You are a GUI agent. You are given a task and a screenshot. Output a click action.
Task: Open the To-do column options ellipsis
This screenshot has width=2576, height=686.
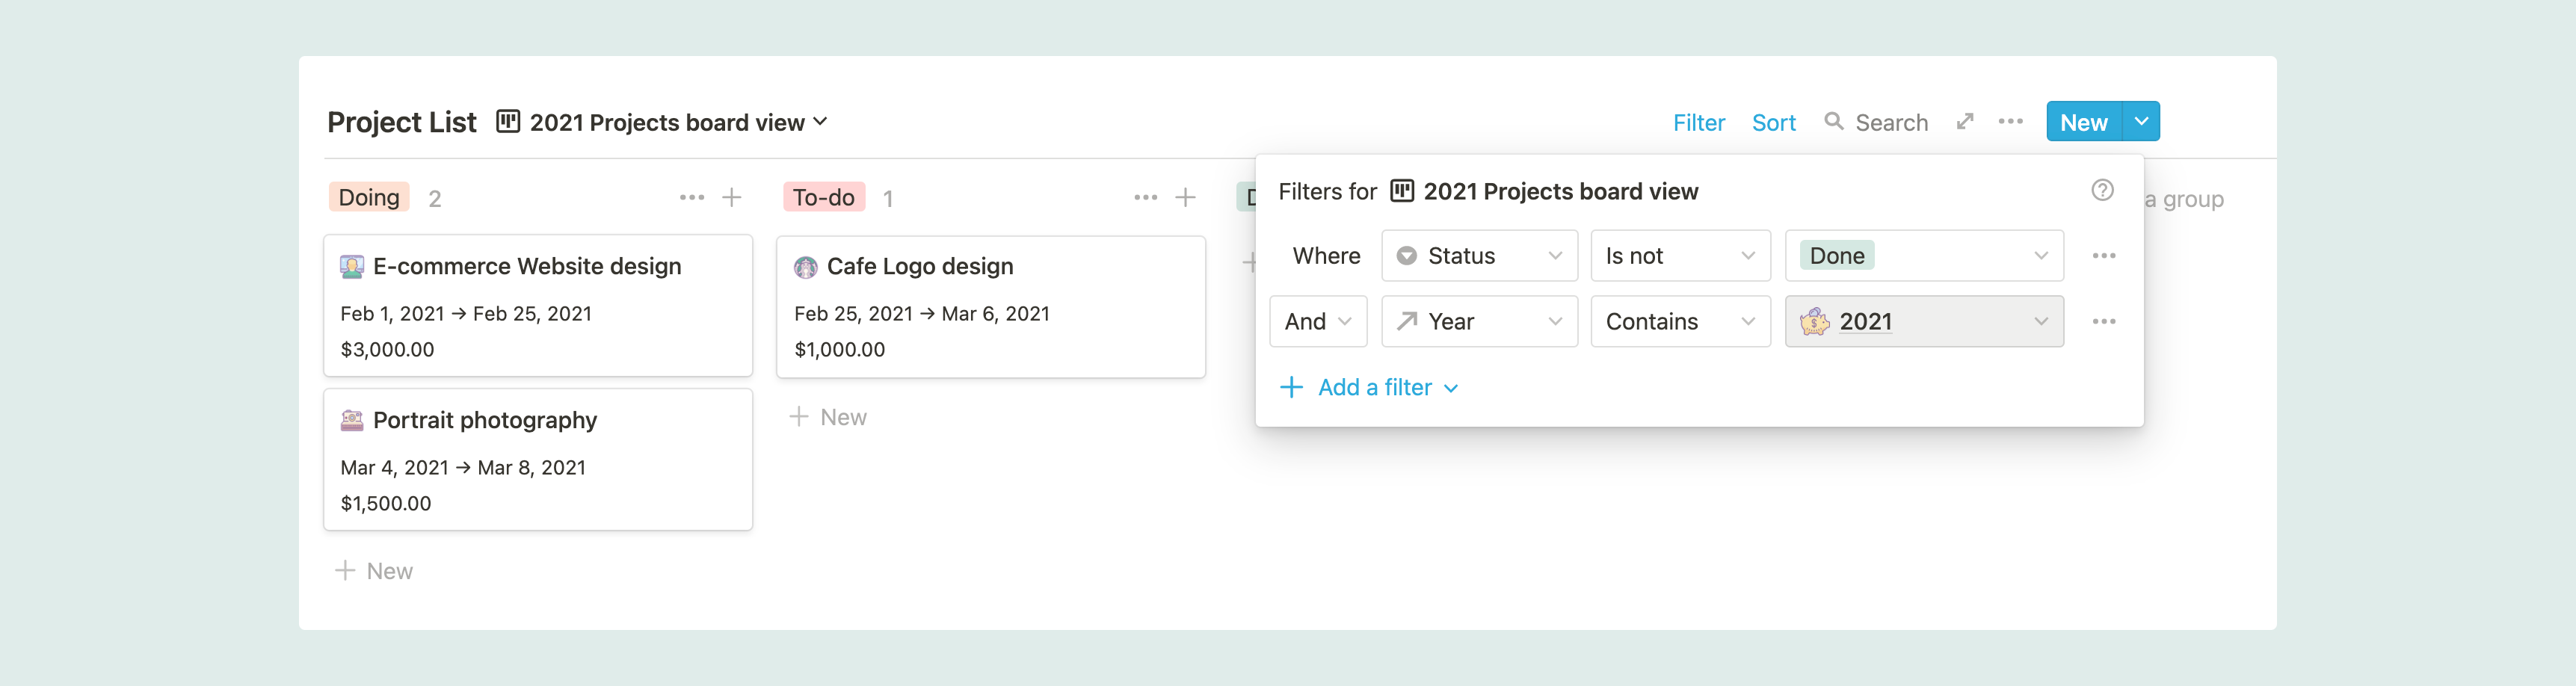(x=1145, y=198)
